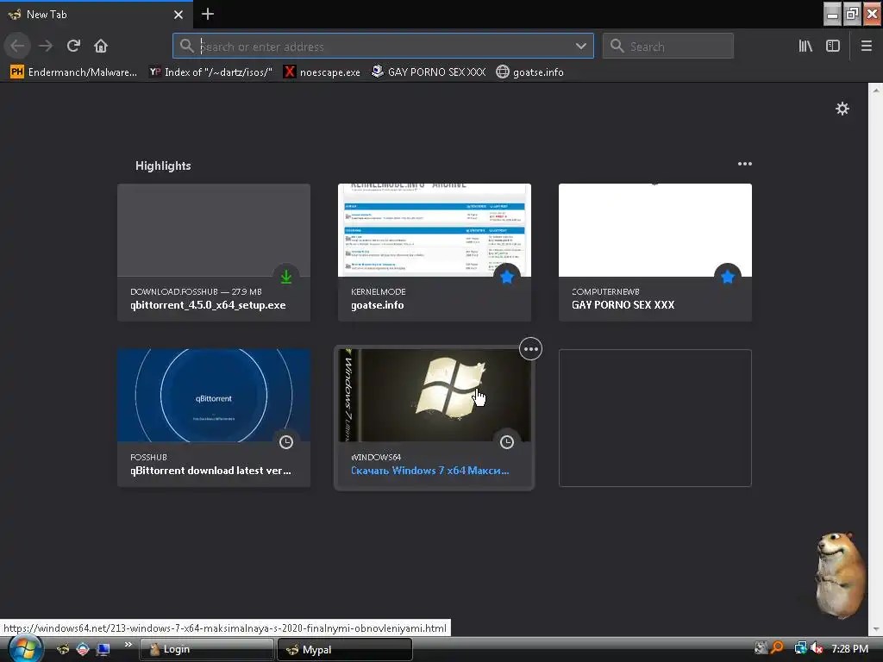Click the second quick launch icon
This screenshot has height=662, width=883.
click(83, 649)
